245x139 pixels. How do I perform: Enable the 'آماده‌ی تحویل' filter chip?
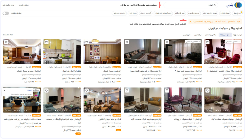coord(146,13)
